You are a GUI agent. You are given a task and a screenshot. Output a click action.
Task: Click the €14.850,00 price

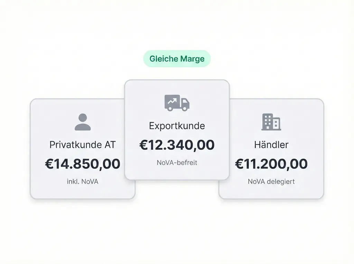[82, 164]
